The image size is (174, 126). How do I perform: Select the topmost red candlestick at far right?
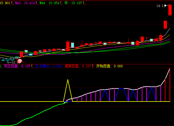(170, 10)
